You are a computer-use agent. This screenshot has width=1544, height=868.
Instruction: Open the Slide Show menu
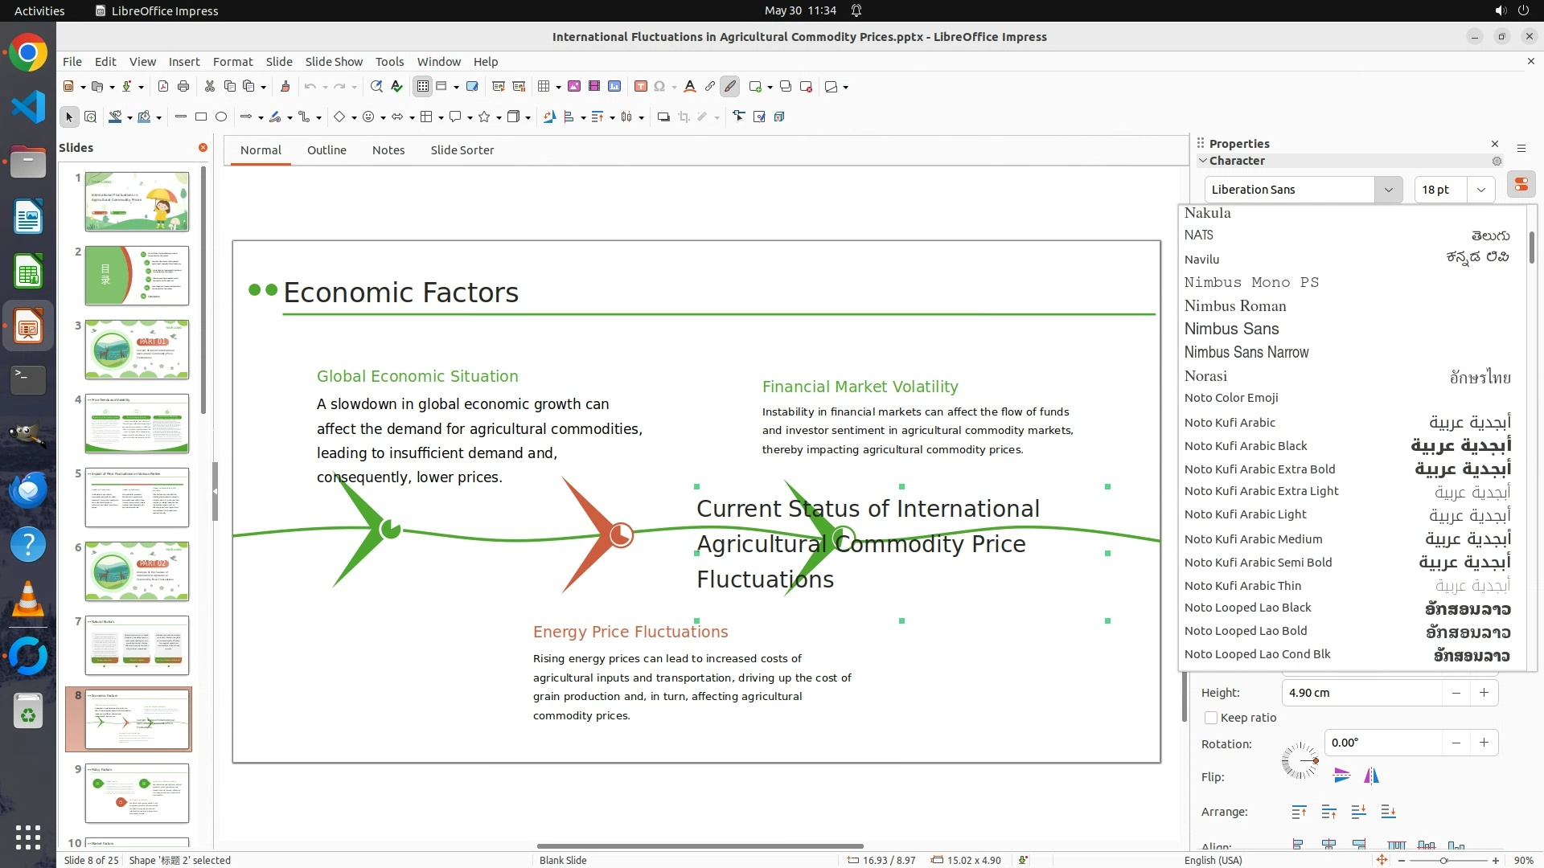[x=334, y=62]
